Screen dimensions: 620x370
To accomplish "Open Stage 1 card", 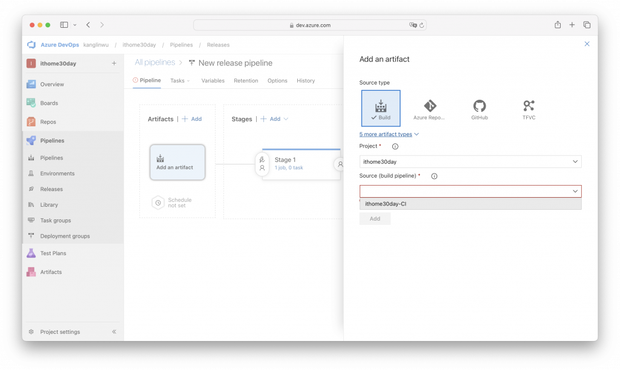I will click(301, 164).
